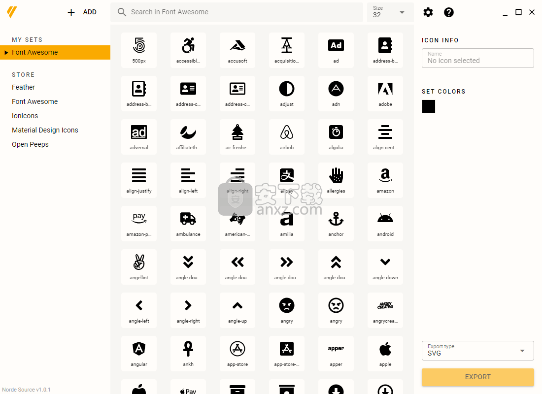This screenshot has width=542, height=394.
Task: Select the angle-left icon
Action: point(139,310)
